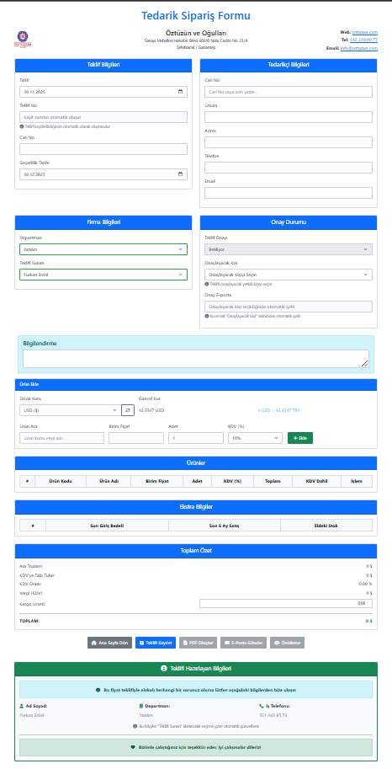
Task: Open the Departman dropdown
Action: [103, 249]
